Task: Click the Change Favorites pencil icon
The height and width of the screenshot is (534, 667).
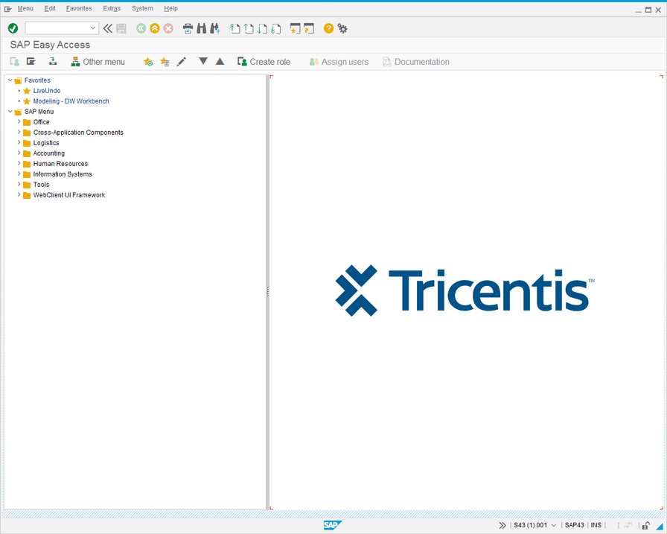Action: coord(182,62)
